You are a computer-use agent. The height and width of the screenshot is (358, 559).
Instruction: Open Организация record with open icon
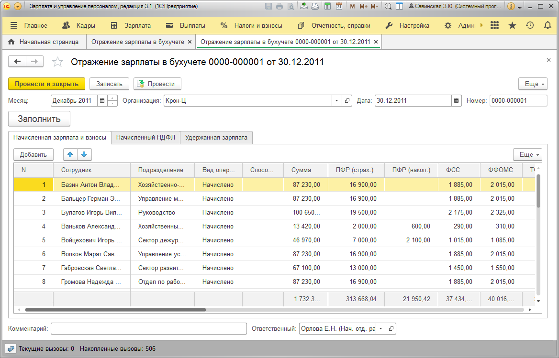tap(347, 101)
